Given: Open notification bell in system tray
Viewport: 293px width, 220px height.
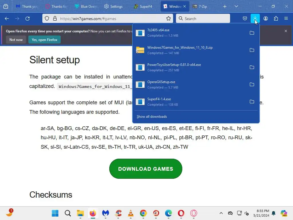Looking at the screenshot, I should [274, 213].
